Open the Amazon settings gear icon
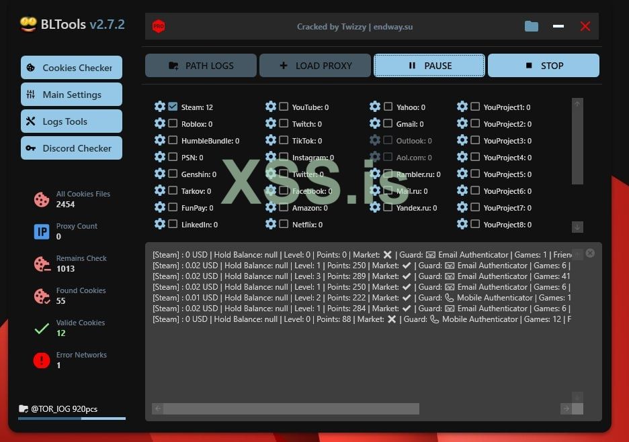 (271, 207)
